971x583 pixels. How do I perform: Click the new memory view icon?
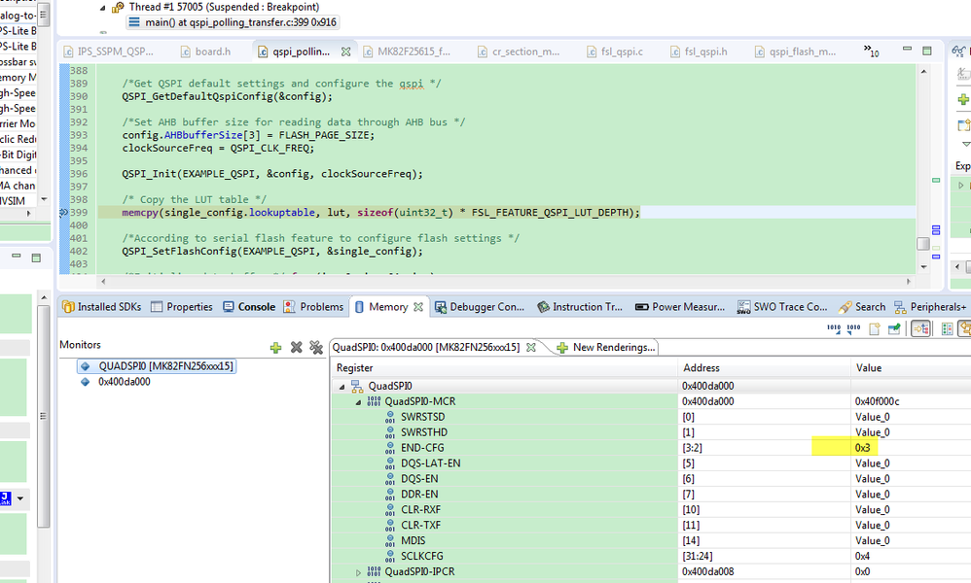click(875, 328)
